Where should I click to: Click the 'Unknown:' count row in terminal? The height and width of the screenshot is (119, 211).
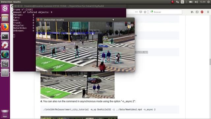tap(24, 31)
